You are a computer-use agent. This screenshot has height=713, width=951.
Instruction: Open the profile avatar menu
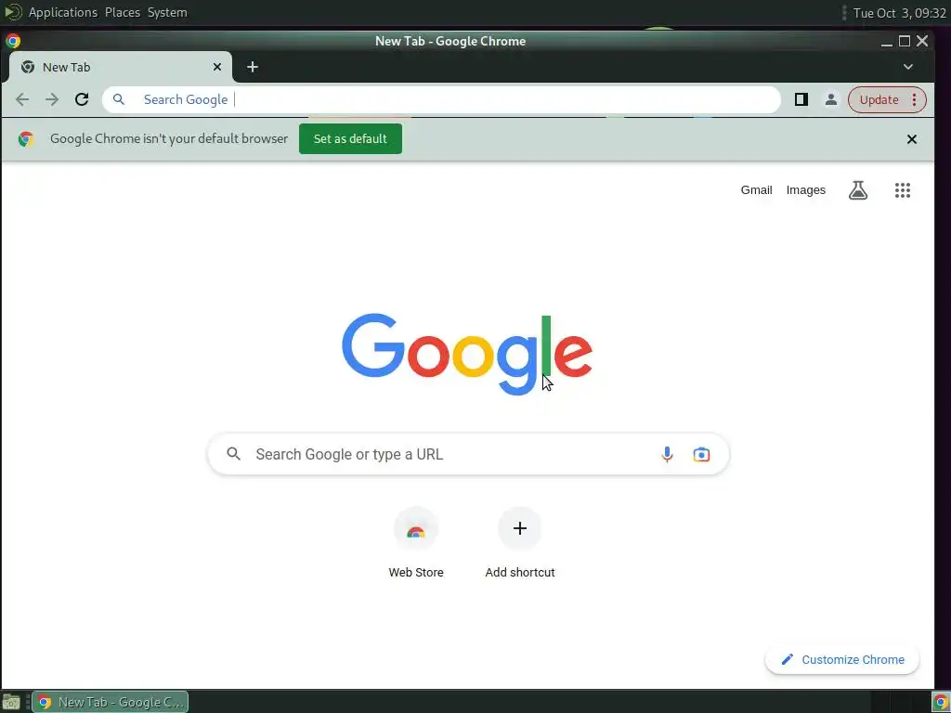pos(831,99)
